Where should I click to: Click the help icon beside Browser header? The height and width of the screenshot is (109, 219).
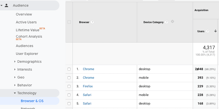(93, 22)
